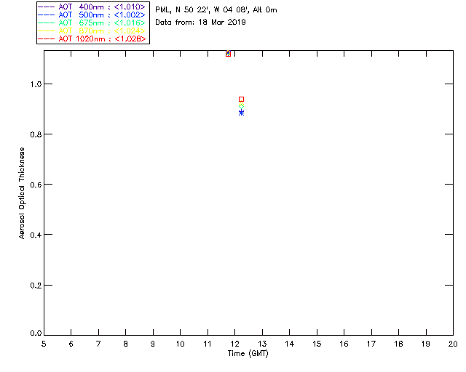The image size is (466, 372).
Task: Click the AOT 1020nm legend entry
Action: coord(92,39)
